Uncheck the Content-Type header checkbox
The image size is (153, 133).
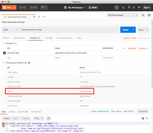click(x=5, y=53)
